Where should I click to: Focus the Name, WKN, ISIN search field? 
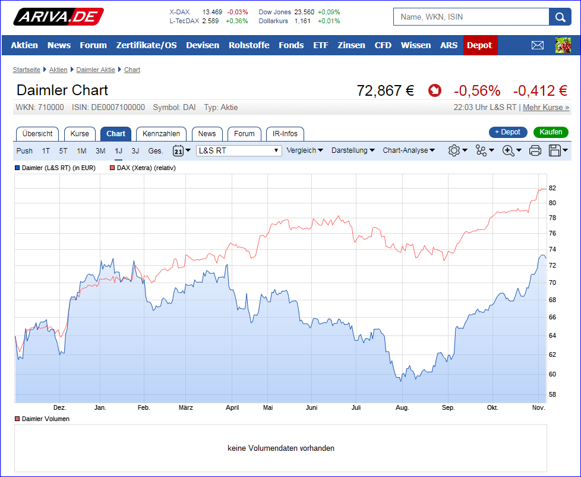(471, 17)
